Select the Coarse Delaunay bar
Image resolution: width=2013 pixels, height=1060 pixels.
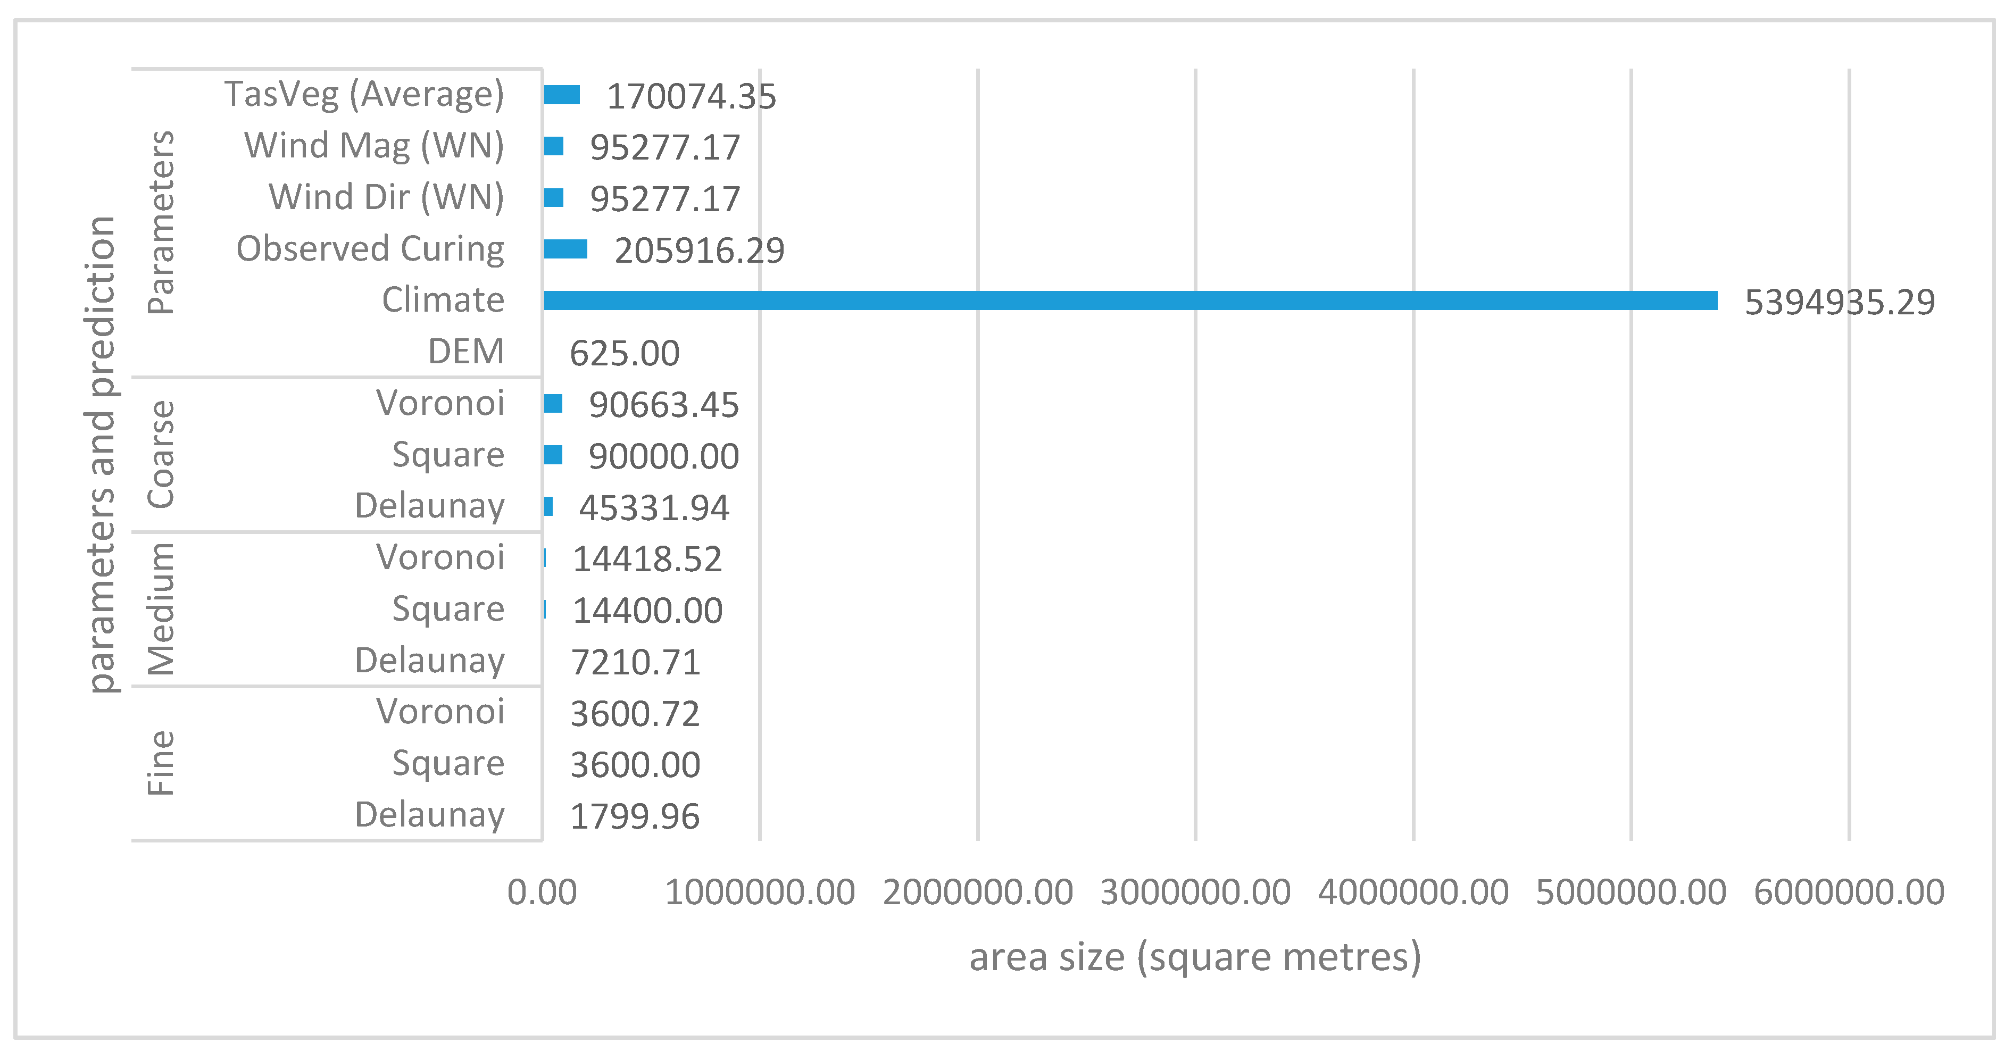pyautogui.click(x=548, y=507)
